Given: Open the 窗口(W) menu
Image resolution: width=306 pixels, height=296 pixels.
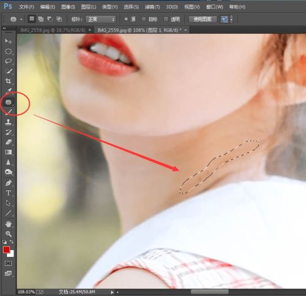Looking at the screenshot, I should 215,7.
